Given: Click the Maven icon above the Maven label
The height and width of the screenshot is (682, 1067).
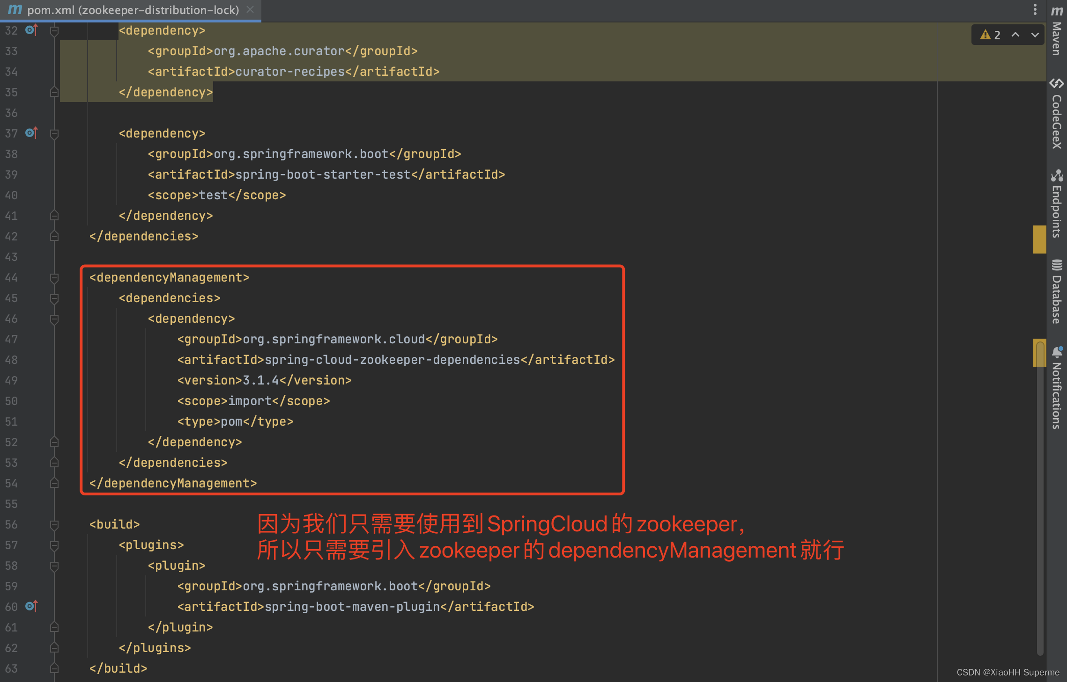Looking at the screenshot, I should coord(1057,11).
